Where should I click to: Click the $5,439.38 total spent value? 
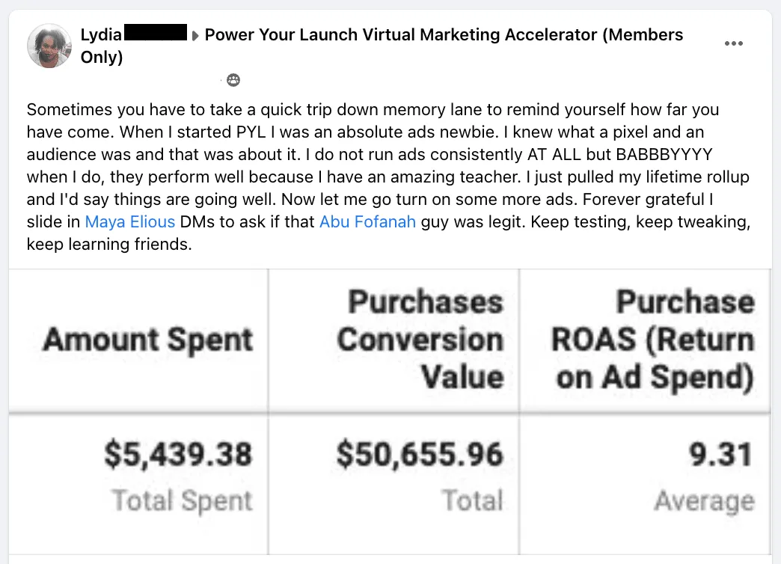point(178,454)
